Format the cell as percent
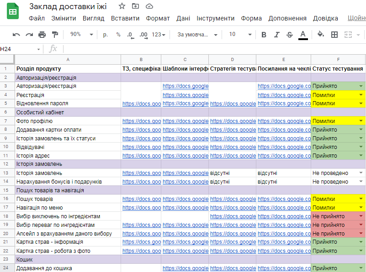The height and width of the screenshot is (272, 366). (118, 35)
